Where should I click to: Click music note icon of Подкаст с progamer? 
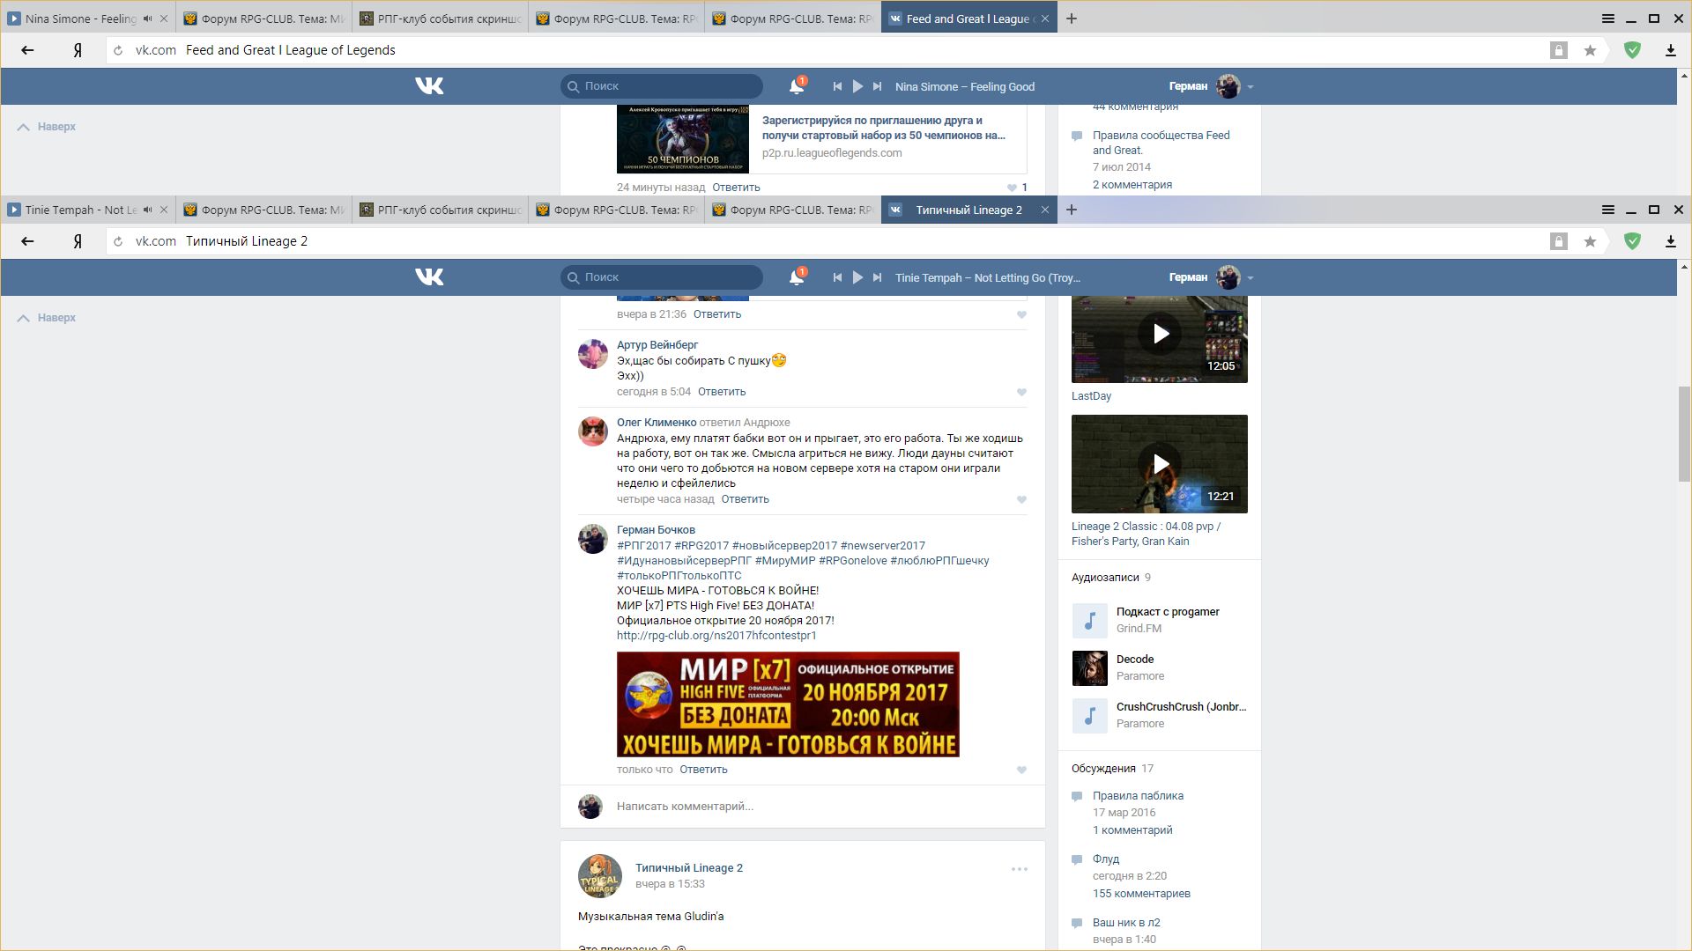(x=1089, y=620)
